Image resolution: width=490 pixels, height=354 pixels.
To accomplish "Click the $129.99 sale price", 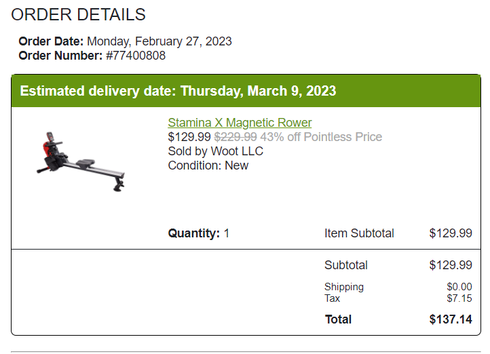I will pyautogui.click(x=189, y=137).
